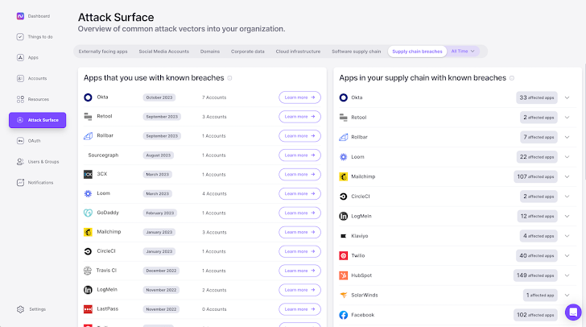Click Learn more for GoDaddy breach

[299, 213]
